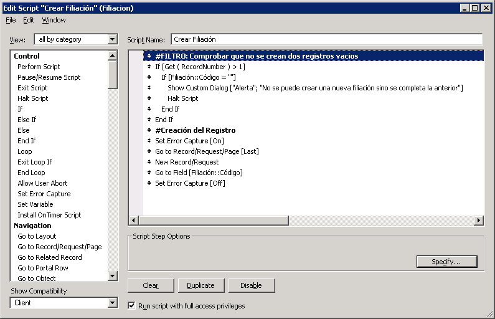Screen dimensions: 495x319
Task: Select Set Variable in the steps list
Action: click(35, 204)
